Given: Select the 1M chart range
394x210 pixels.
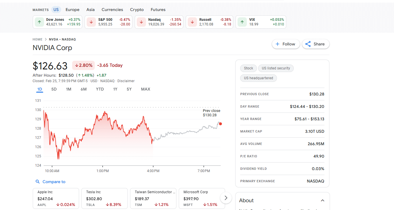Looking at the screenshot, I should coord(69,89).
